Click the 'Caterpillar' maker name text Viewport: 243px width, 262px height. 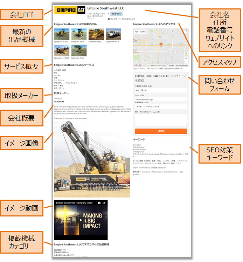(x=58, y=98)
